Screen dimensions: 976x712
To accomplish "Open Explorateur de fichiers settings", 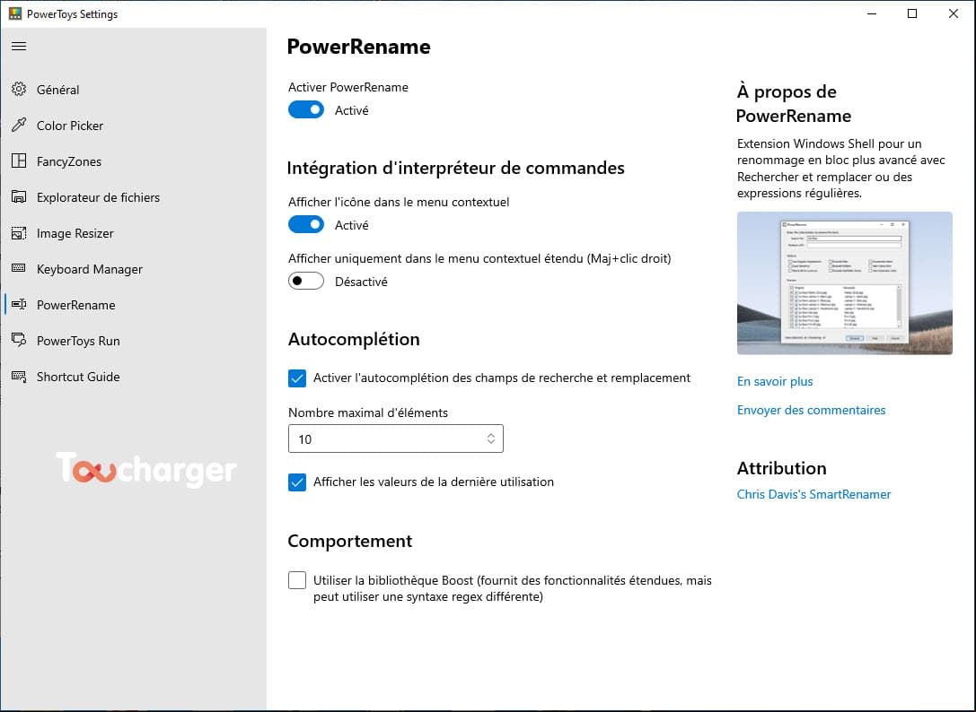I will (99, 197).
